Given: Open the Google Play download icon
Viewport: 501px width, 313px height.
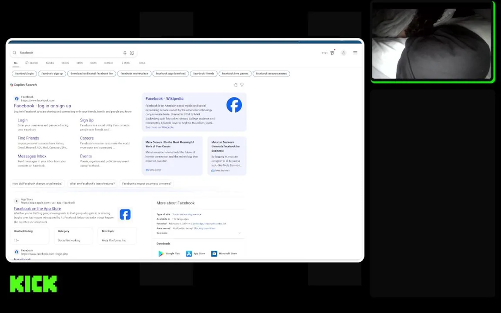Looking at the screenshot, I should pyautogui.click(x=161, y=253).
